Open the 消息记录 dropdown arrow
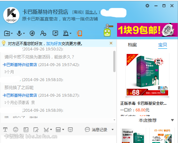178x143 pixels. click(x=113, y=130)
